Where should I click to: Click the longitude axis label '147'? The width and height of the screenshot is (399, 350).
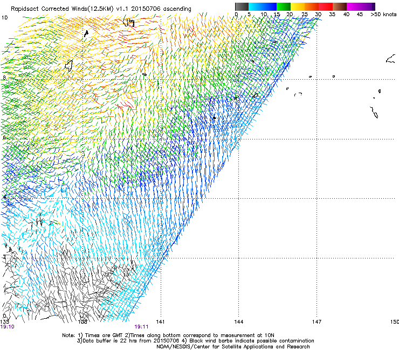(x=317, y=322)
